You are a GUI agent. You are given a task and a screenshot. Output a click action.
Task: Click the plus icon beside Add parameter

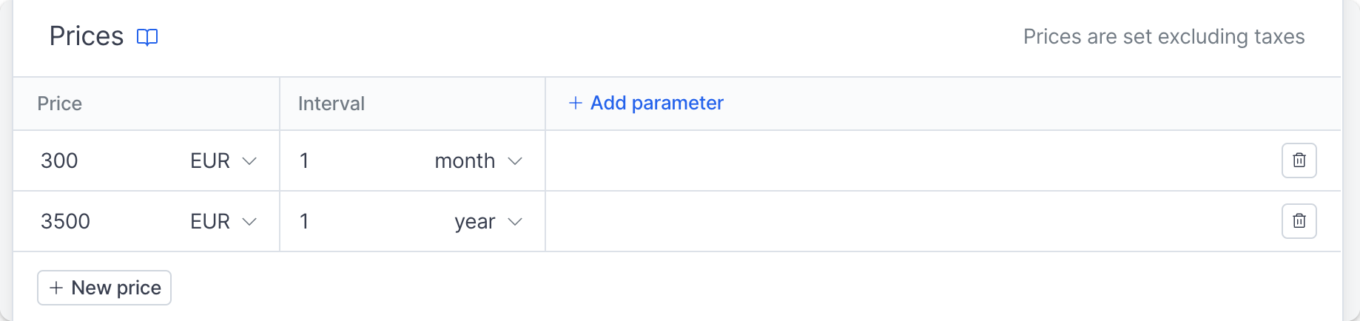tap(575, 103)
